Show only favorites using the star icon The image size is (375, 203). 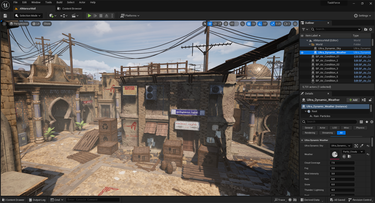pos(367,122)
